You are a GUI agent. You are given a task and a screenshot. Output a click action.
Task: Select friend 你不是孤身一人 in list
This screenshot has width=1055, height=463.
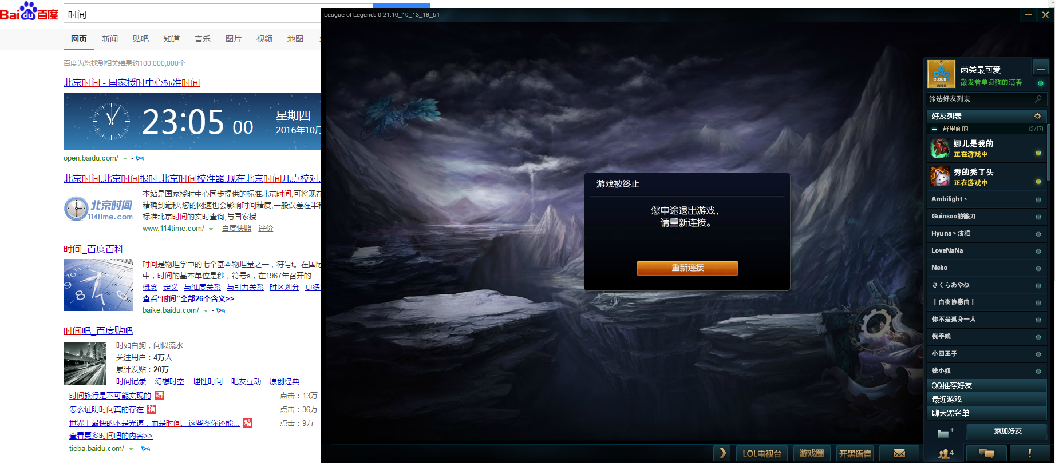986,320
